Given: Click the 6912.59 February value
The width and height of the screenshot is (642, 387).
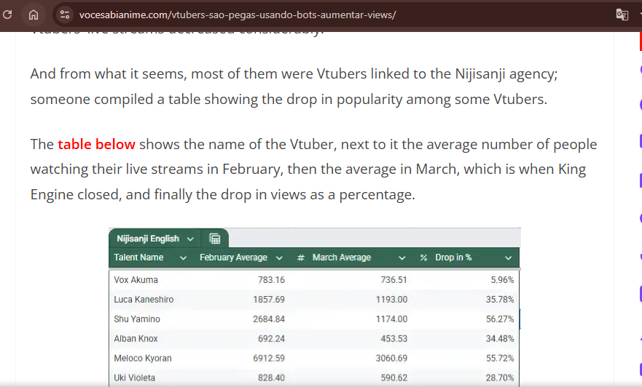Looking at the screenshot, I should [269, 359].
